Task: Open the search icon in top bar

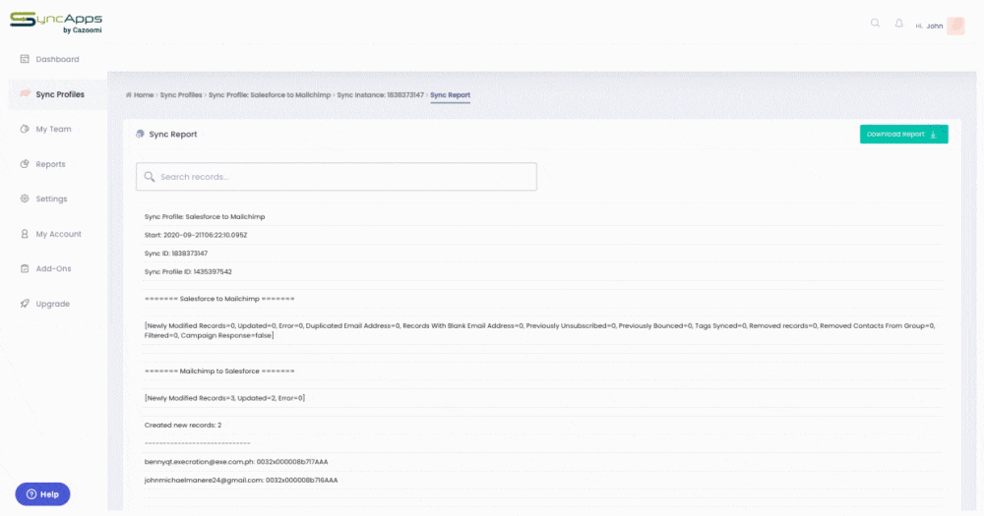Action: click(x=875, y=24)
